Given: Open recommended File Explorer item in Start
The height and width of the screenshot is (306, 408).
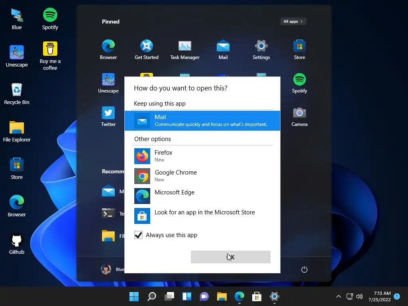Looking at the screenshot, I should click(x=113, y=236).
